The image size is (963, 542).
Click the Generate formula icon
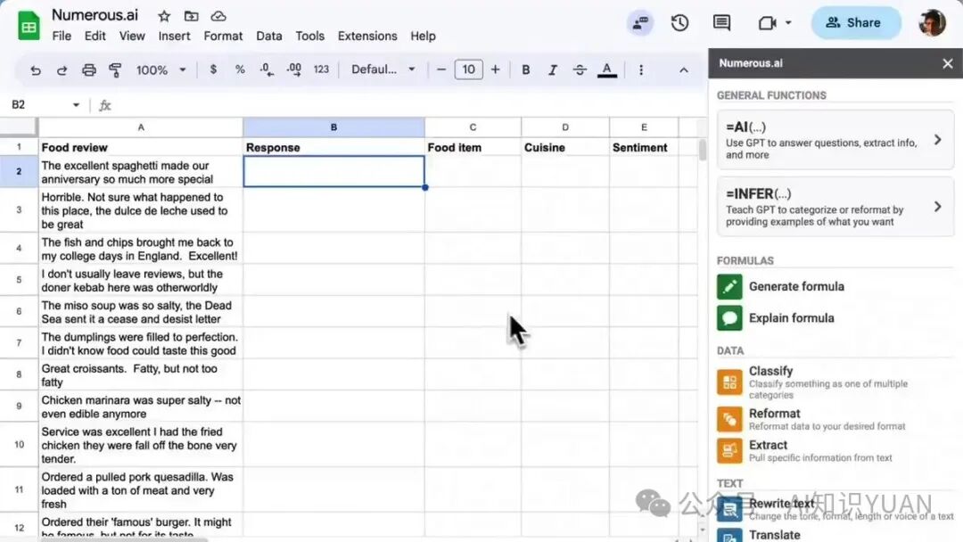click(x=729, y=286)
